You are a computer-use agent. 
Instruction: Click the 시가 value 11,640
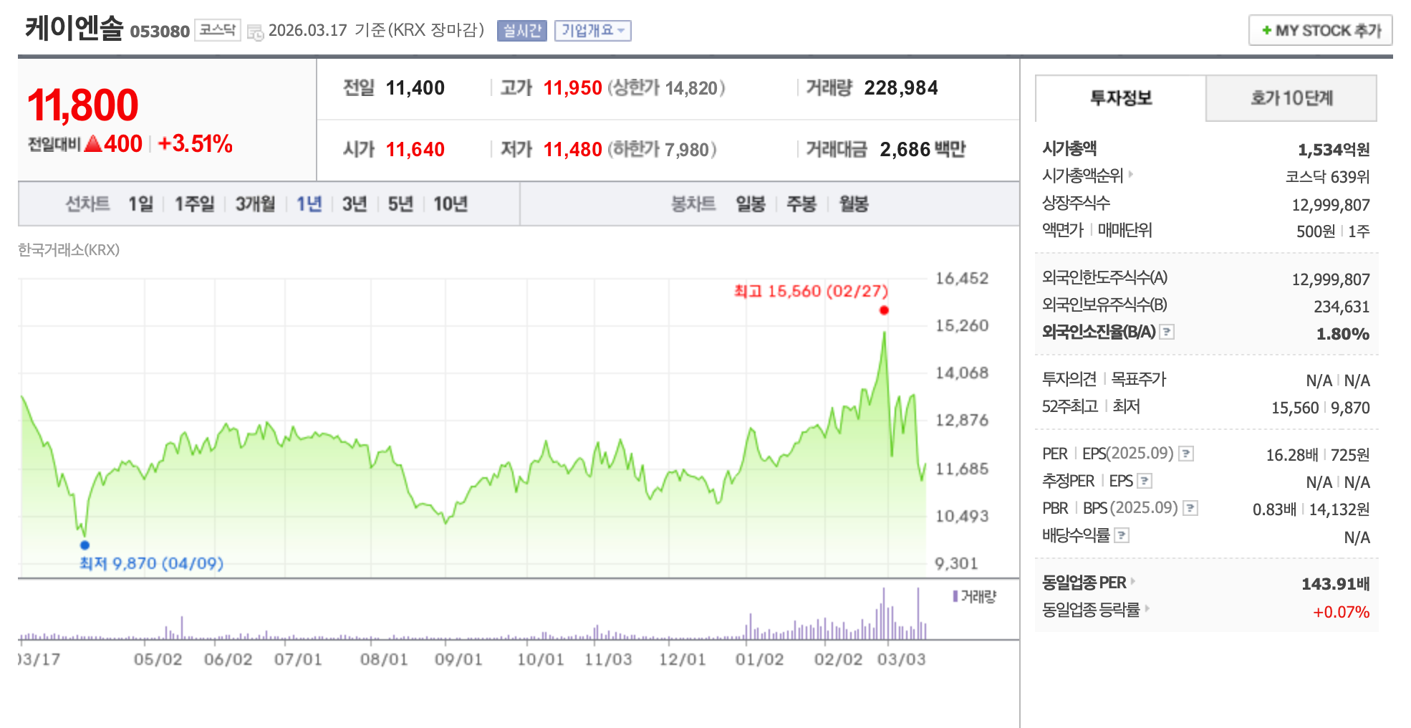pyautogui.click(x=415, y=149)
